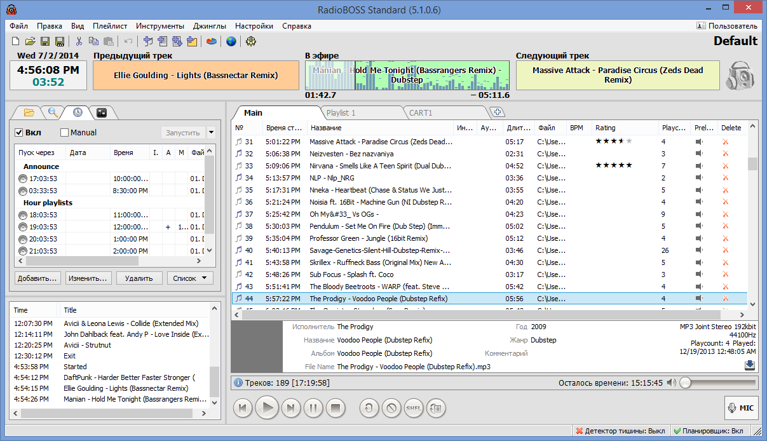Open the Джинглы menu
767x441 pixels.
[x=208, y=26]
